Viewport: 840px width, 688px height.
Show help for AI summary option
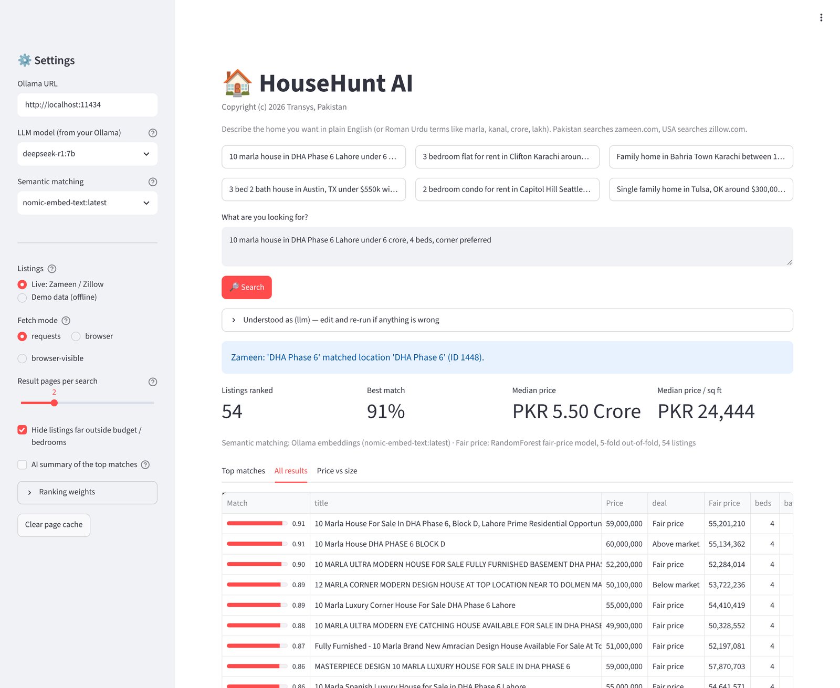click(x=145, y=464)
